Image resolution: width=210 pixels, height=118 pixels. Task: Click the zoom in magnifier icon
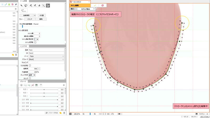(95, 114)
